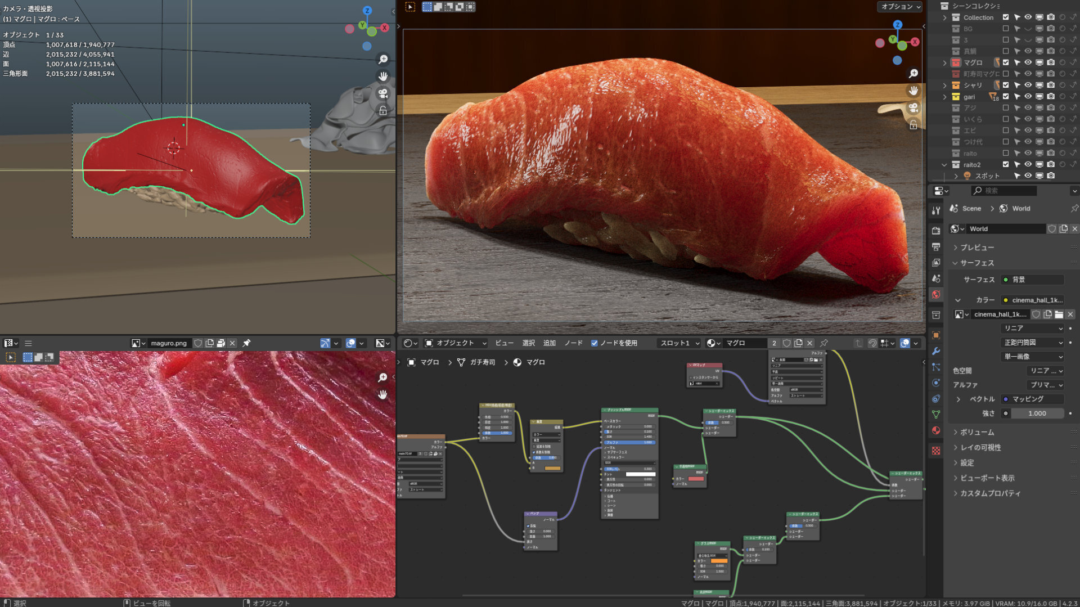Viewport: 1080px width, 607px height.
Task: Disable the ノードを使用 checkbox
Action: tap(594, 343)
